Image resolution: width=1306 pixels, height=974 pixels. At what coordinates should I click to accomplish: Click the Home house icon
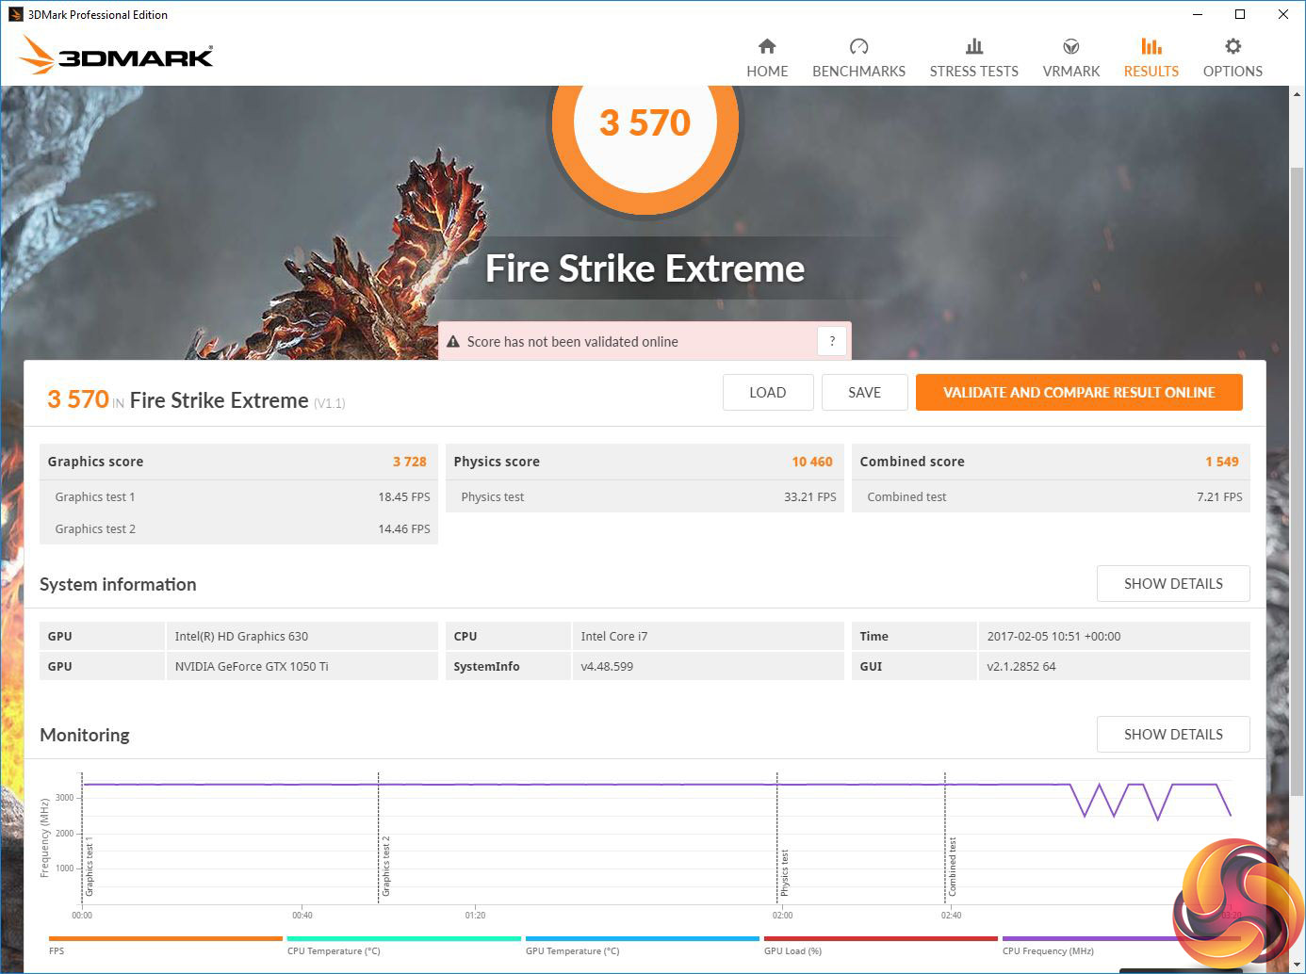[767, 46]
